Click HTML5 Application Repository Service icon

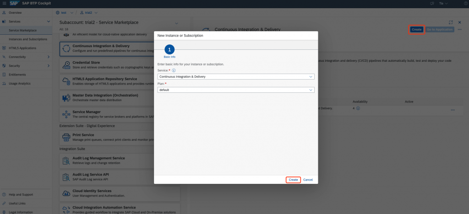(x=66, y=81)
